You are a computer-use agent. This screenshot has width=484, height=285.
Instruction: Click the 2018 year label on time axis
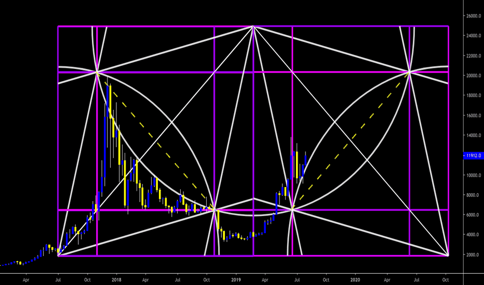[x=116, y=280]
